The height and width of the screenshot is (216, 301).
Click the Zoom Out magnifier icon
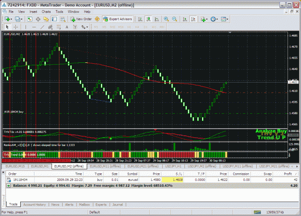tap(174, 19)
